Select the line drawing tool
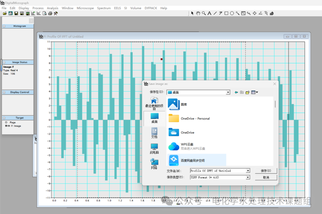This screenshot has height=214, width=322. click(215, 13)
